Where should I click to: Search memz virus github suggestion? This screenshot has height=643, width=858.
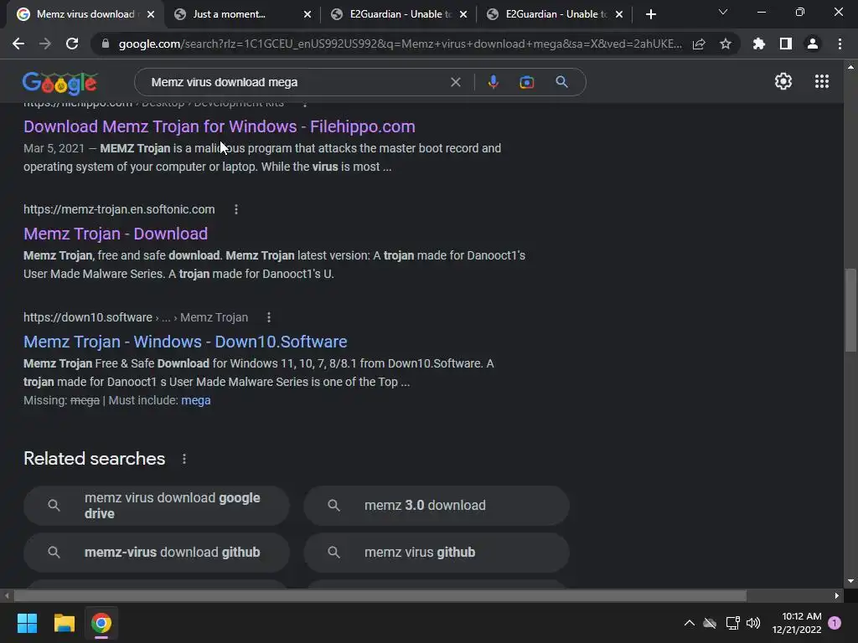(x=437, y=553)
